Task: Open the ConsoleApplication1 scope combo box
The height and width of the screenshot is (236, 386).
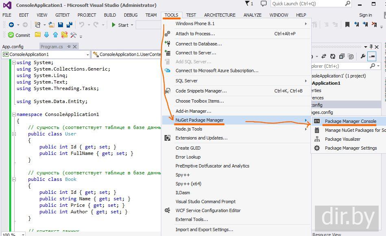Action: tap(46, 54)
